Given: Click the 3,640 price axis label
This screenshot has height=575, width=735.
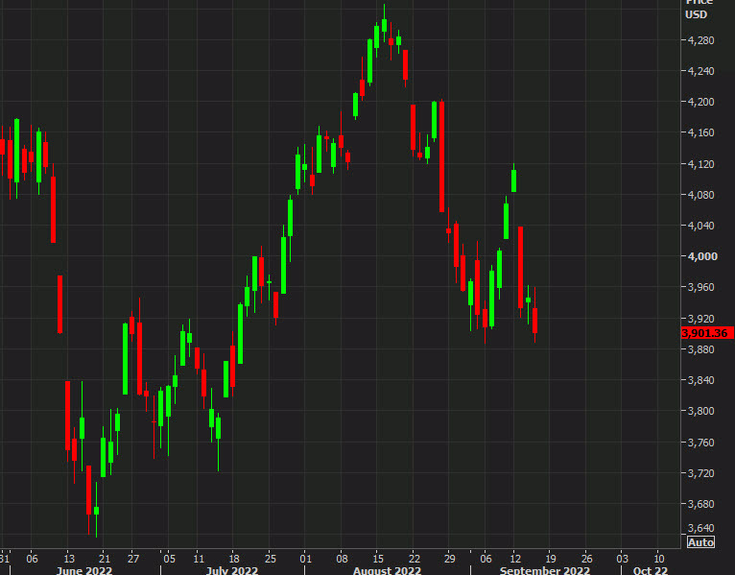Looking at the screenshot, I should point(700,528).
